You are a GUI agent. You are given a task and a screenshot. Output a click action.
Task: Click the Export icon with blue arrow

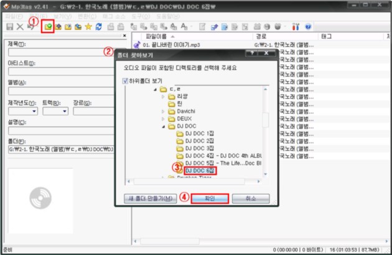point(214,27)
